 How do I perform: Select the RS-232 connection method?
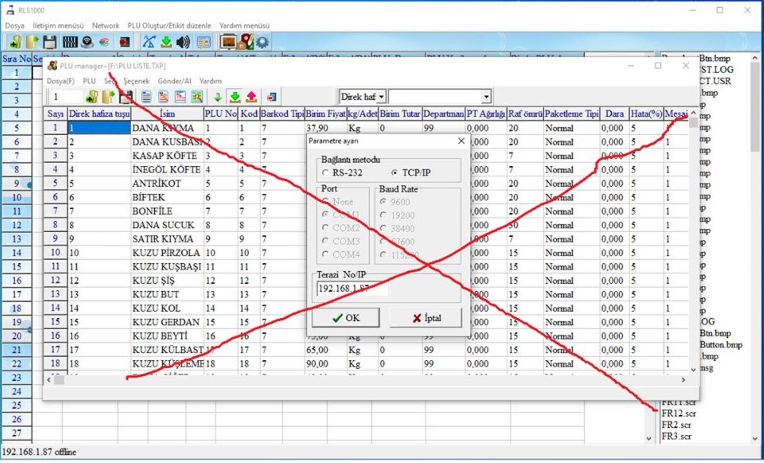tap(343, 173)
